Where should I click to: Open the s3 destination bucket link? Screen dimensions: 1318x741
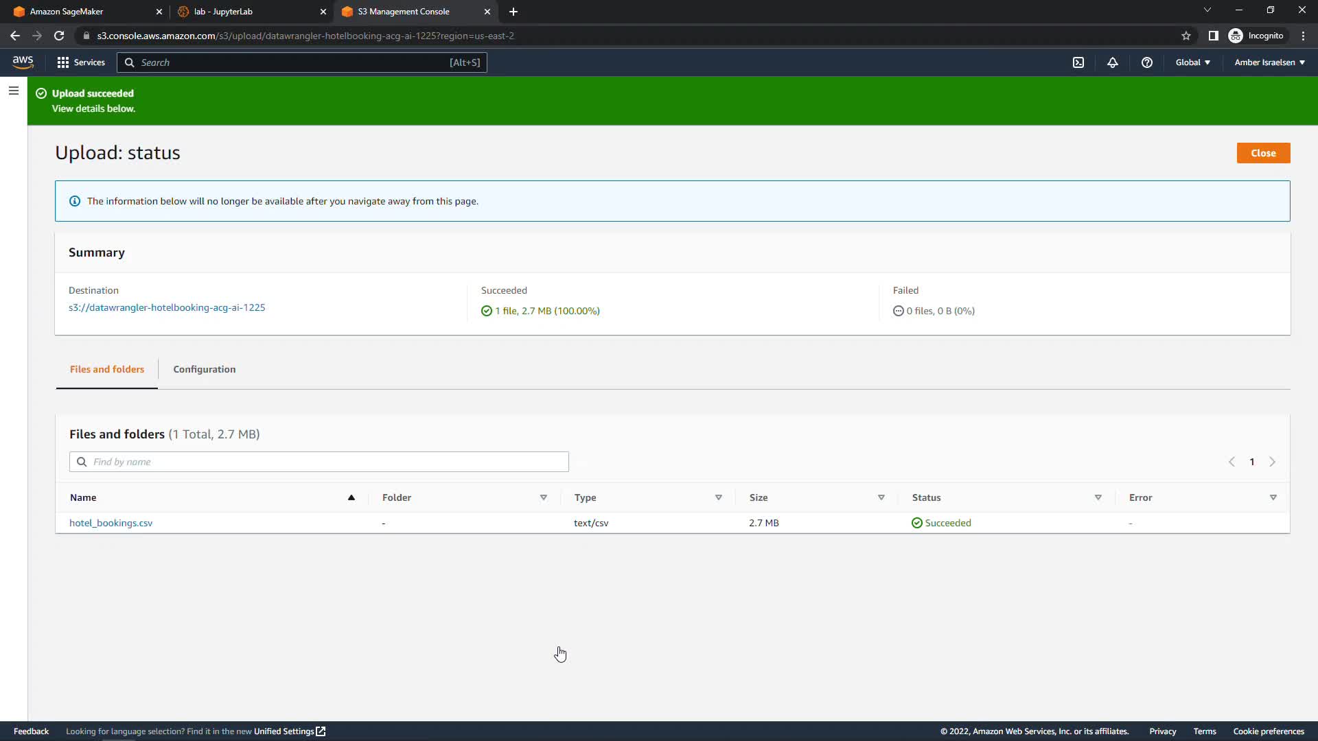167,307
